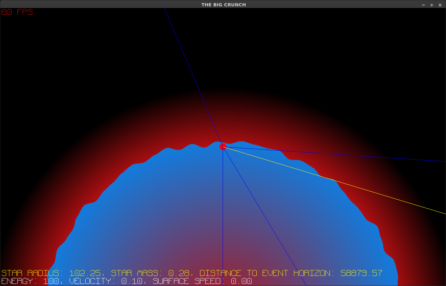The height and width of the screenshot is (286, 446).
Task: Maximize The Big Crunch window
Action: pos(432,5)
